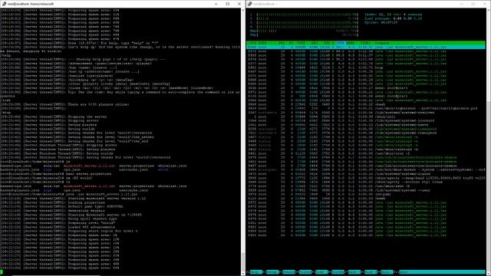Select the systemd-journald process row

366,120
